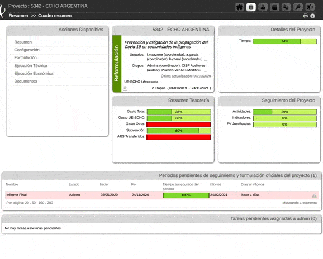Click the Tiempo 74% progress bar
The height and width of the screenshot is (259, 323).
tap(284, 41)
